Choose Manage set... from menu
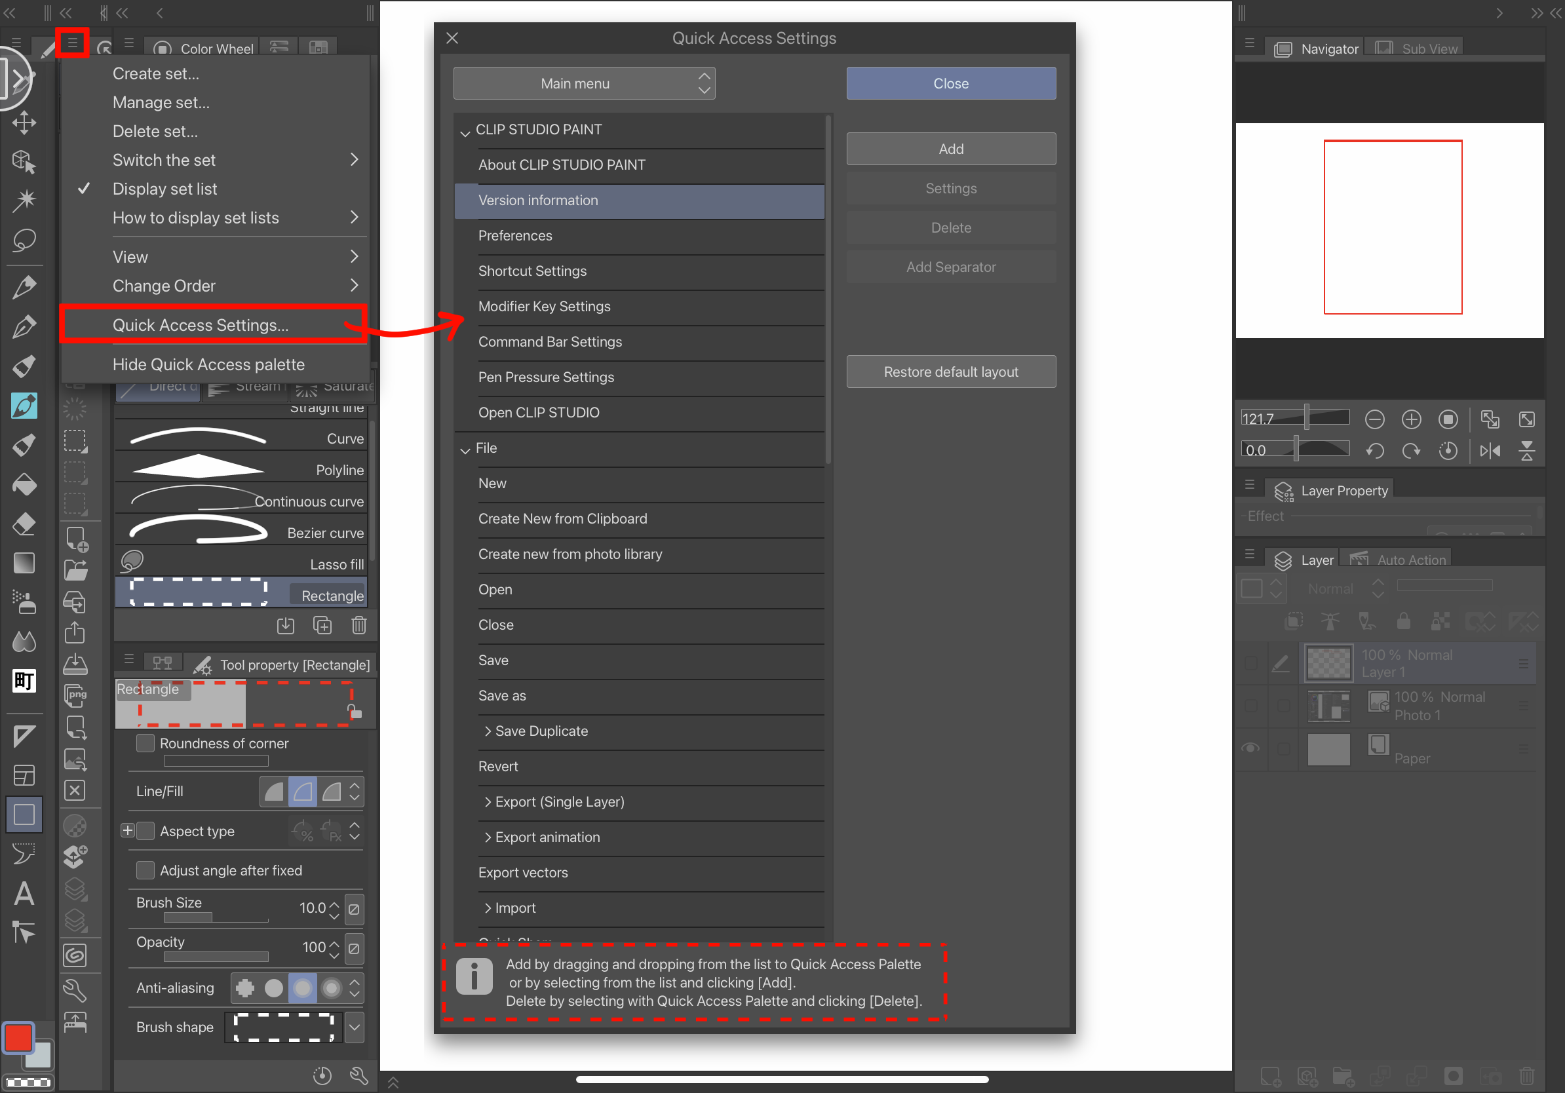Screen dimensions: 1565x1093 pos(161,102)
